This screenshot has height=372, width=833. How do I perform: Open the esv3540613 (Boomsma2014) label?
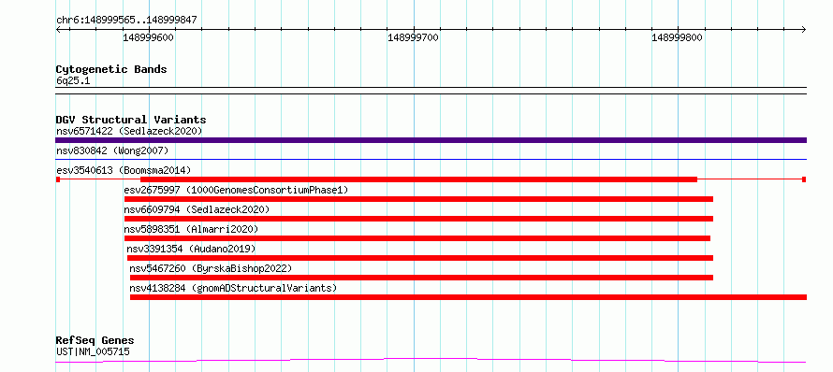tap(124, 170)
